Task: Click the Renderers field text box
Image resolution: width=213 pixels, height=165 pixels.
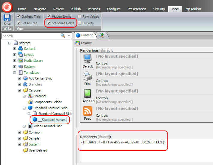Action: pos(147,151)
